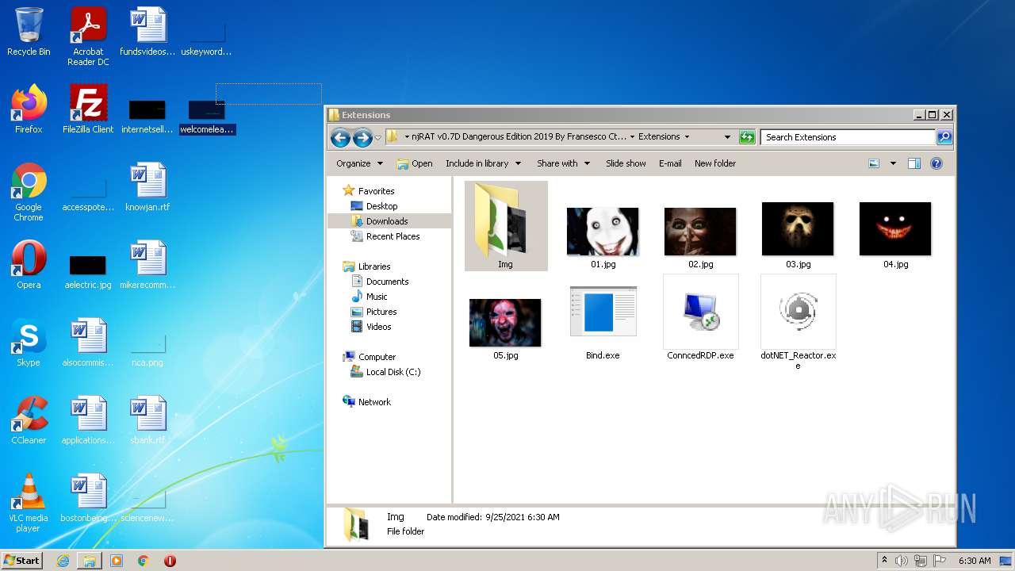Create a New folder

(x=715, y=163)
